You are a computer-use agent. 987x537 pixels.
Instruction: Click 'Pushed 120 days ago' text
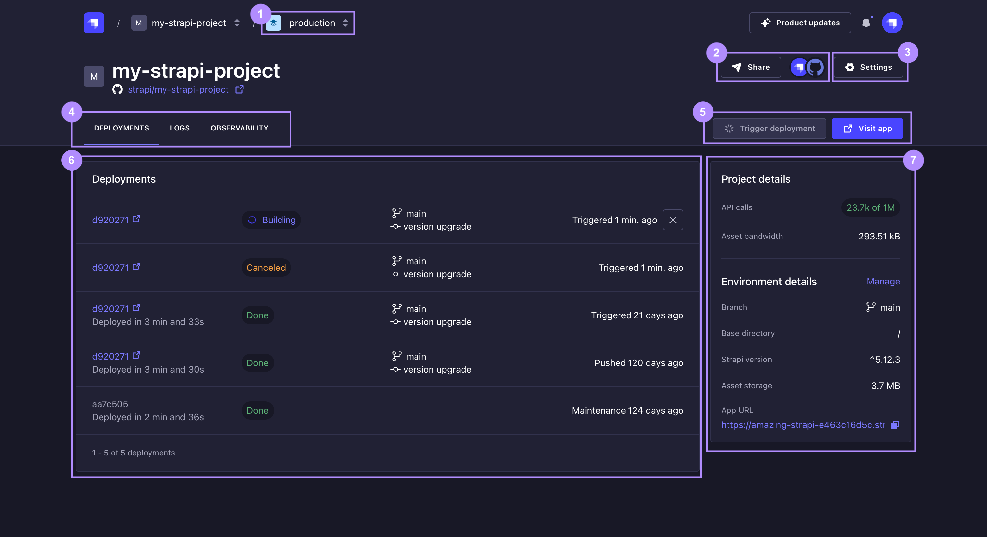(x=639, y=363)
